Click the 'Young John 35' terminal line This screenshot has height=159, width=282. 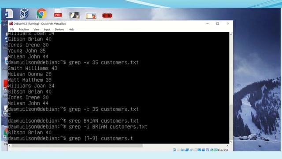click(x=27, y=51)
